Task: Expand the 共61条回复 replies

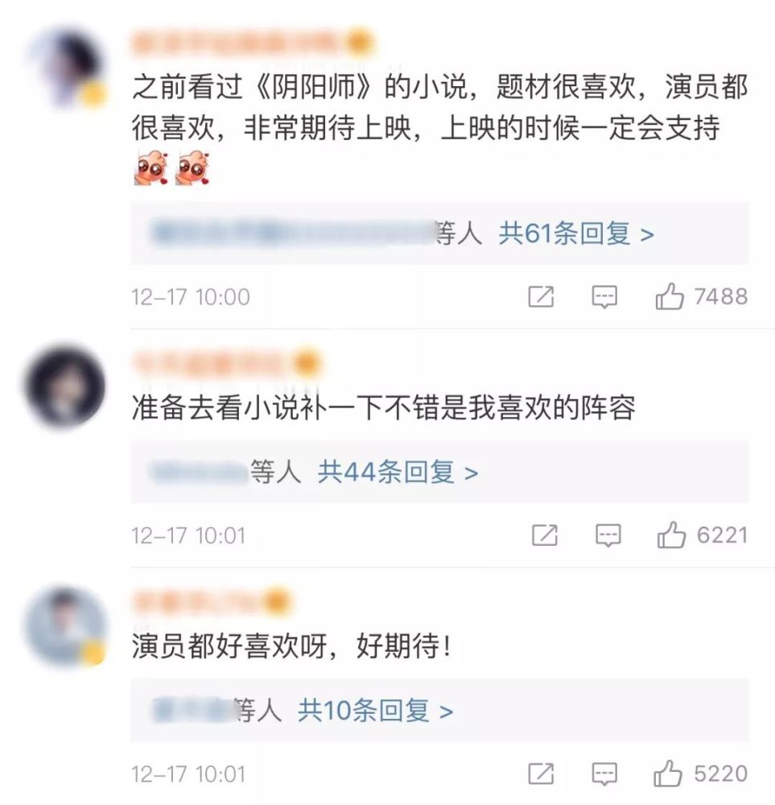Action: [x=576, y=234]
